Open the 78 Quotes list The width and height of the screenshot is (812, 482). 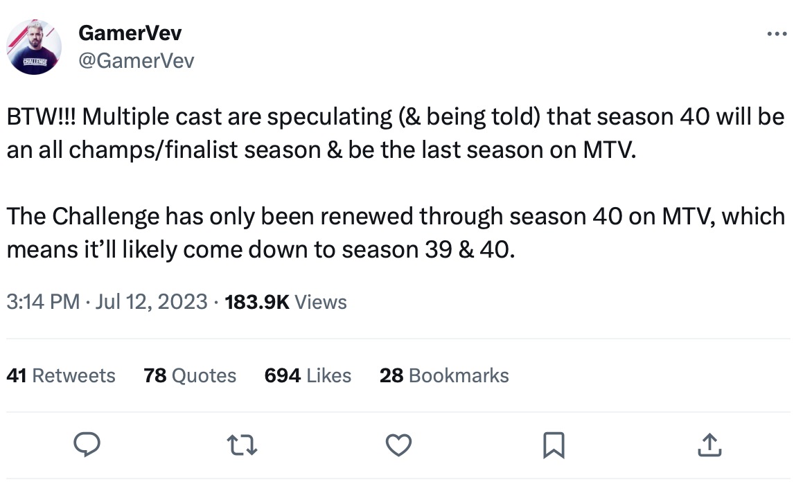point(190,375)
